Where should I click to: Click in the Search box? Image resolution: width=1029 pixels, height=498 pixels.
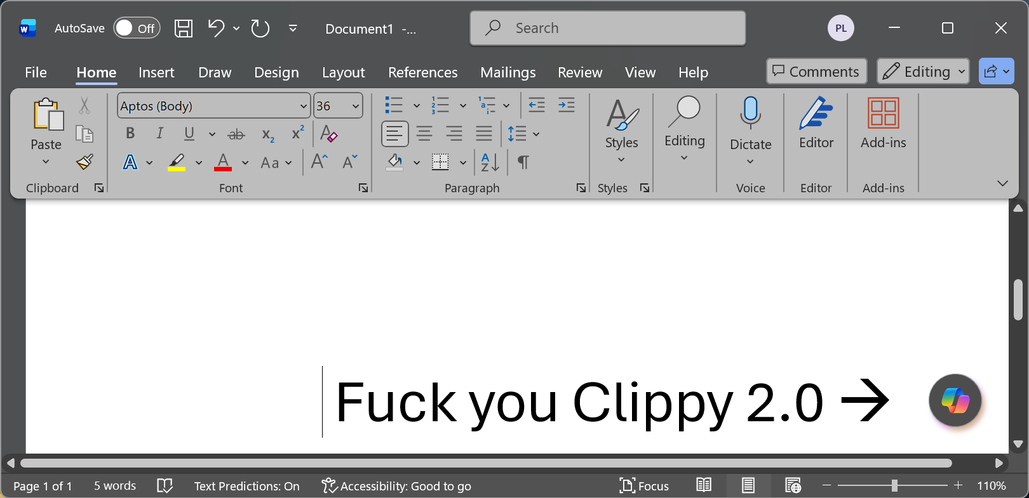607,29
